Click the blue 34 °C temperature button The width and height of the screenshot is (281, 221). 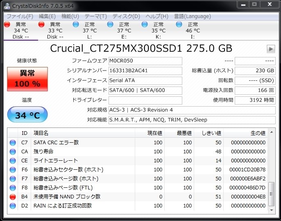27,115
